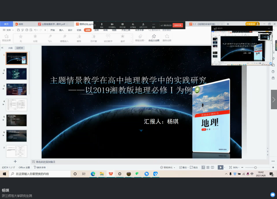Viewport: 277px width, 199px height.
Task: Toggle the 批注 comments button in status bar
Action: [x=194, y=167]
